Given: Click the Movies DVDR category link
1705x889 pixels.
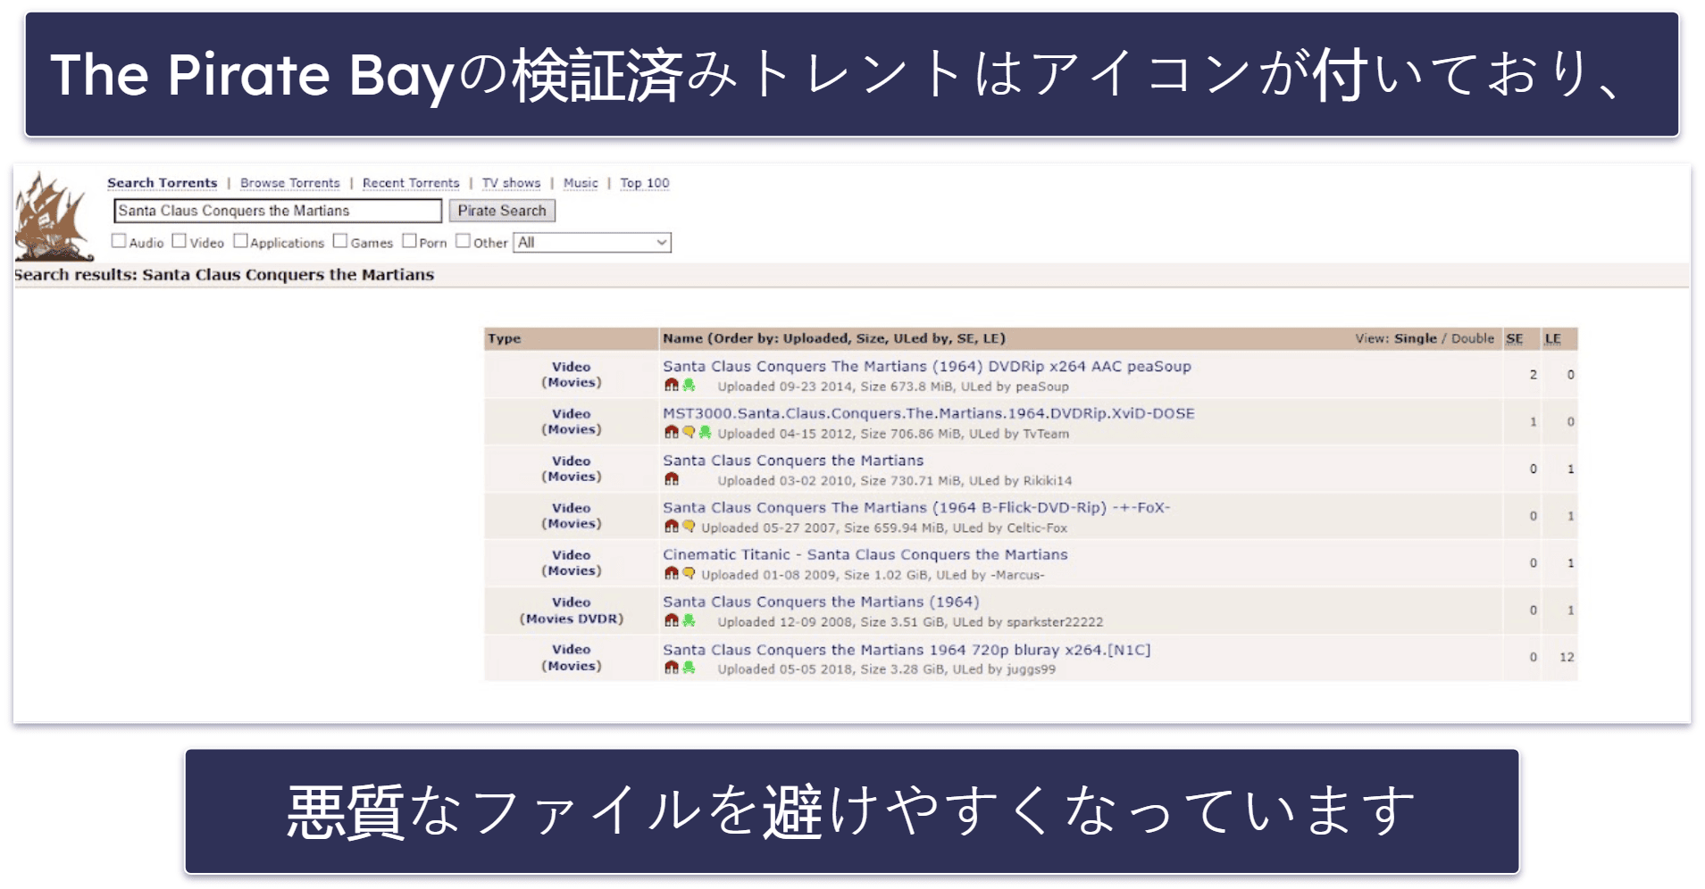Looking at the screenshot, I should pyautogui.click(x=572, y=619).
